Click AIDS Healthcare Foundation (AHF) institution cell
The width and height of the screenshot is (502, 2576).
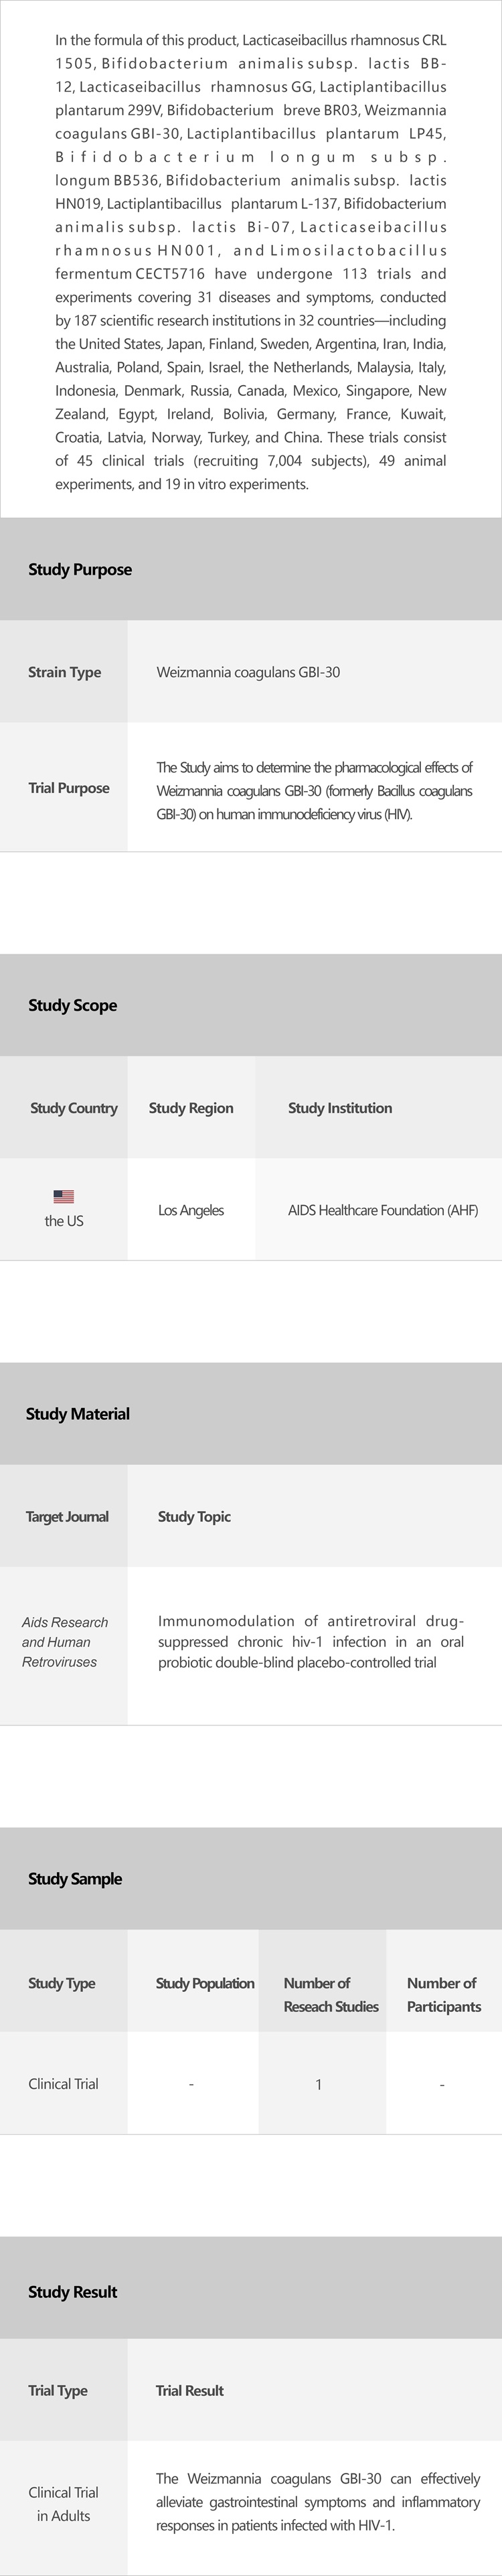(382, 1210)
